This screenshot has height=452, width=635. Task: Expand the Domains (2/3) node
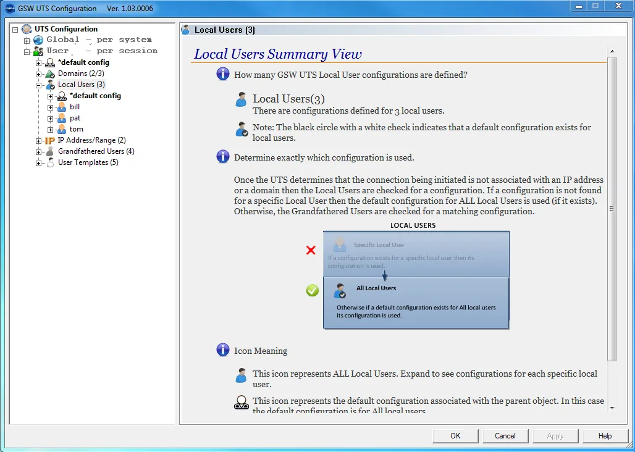pos(38,75)
